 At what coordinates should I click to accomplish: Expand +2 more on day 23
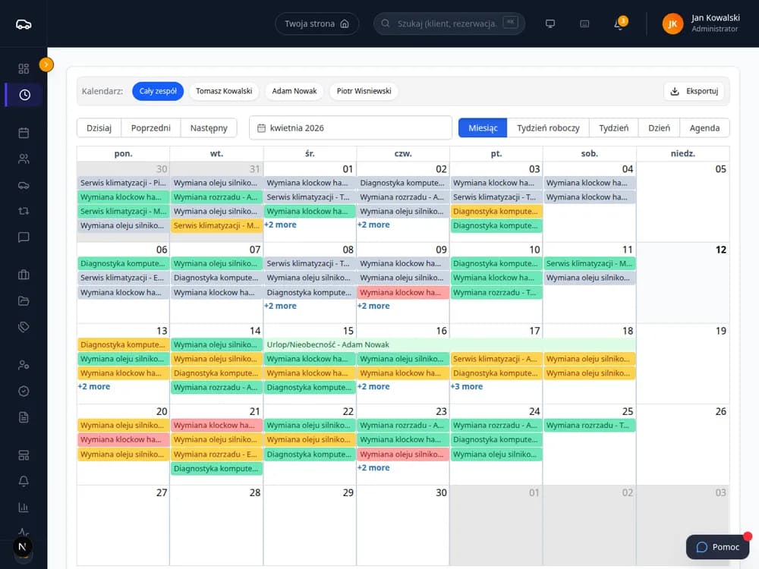(x=373, y=468)
